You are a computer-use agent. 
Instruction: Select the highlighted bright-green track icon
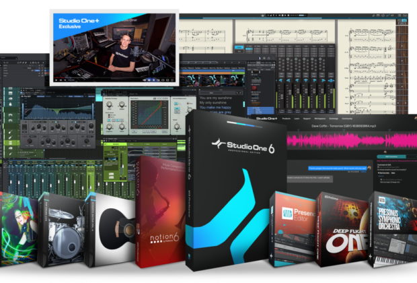click(x=10, y=143)
